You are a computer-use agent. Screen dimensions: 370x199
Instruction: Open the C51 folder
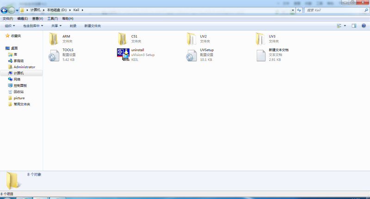[123, 38]
